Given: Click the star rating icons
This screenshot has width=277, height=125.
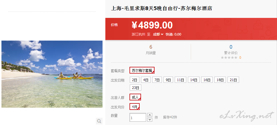Looking at the screenshot, I should 229,58.
